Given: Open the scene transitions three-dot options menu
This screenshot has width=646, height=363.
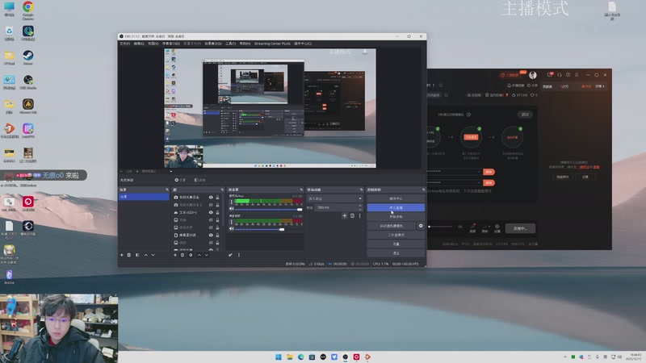Looking at the screenshot, I should tap(359, 215).
